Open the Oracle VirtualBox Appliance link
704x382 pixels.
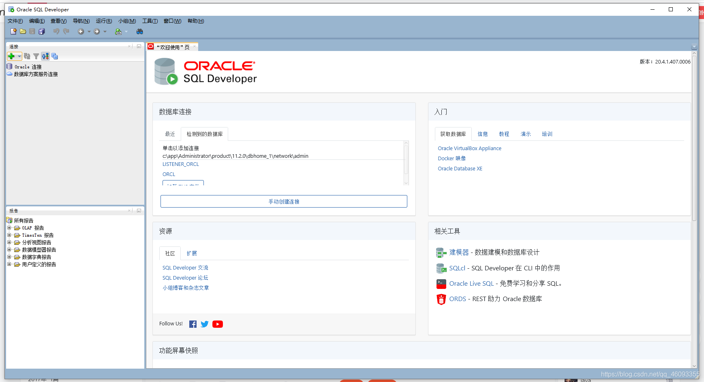pyautogui.click(x=469, y=149)
